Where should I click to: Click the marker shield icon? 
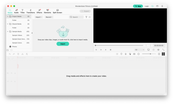121,54
